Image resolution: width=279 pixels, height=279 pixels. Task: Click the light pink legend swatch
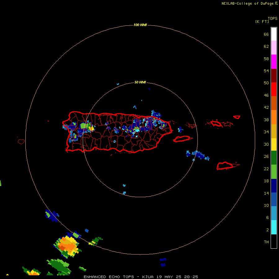(274, 47)
